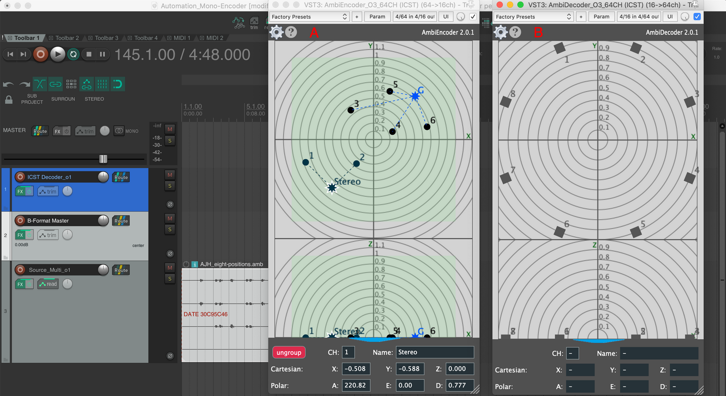Click the AmbiEncoder Name field showing Stereo
726x396 pixels.
pyautogui.click(x=435, y=352)
